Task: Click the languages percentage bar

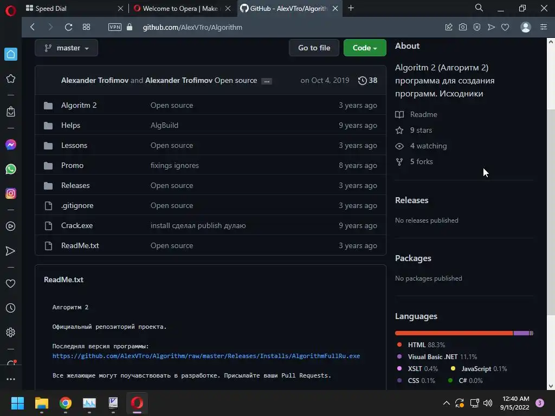Action: [x=464, y=333]
